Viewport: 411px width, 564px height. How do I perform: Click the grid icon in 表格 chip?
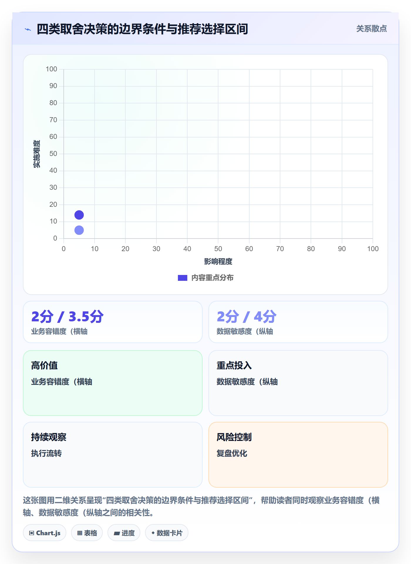pyautogui.click(x=80, y=533)
